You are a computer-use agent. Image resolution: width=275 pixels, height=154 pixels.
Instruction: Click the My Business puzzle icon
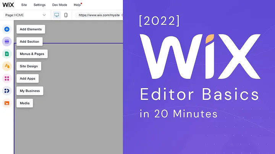7,91
